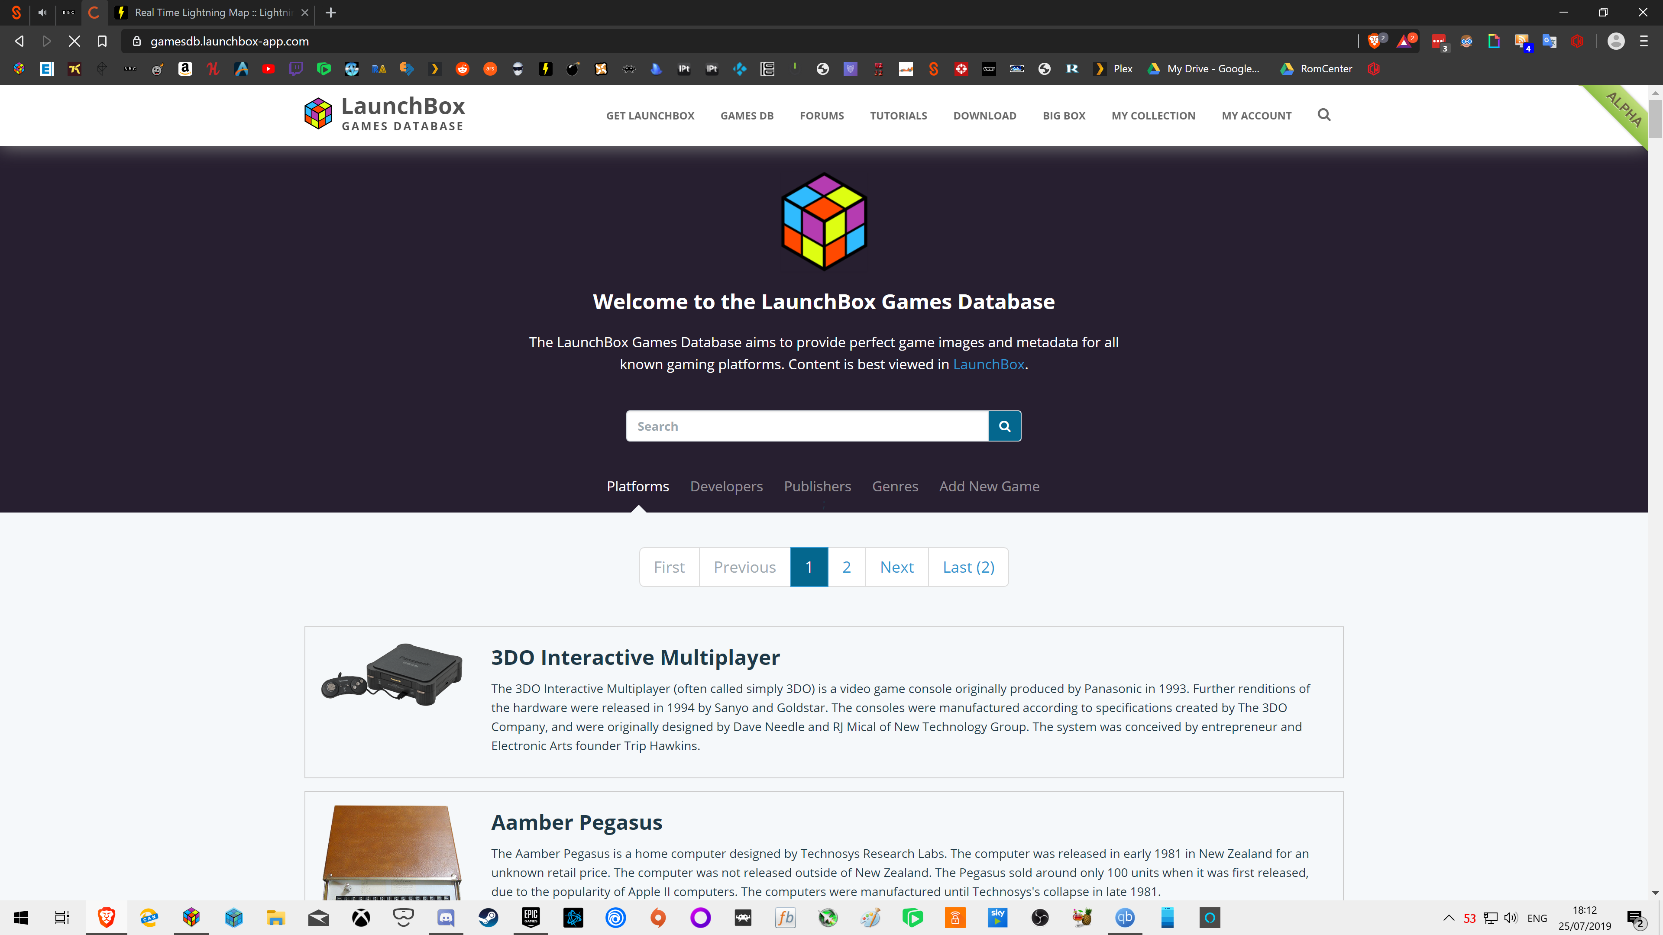Select page 1 in pagination

pyautogui.click(x=809, y=567)
